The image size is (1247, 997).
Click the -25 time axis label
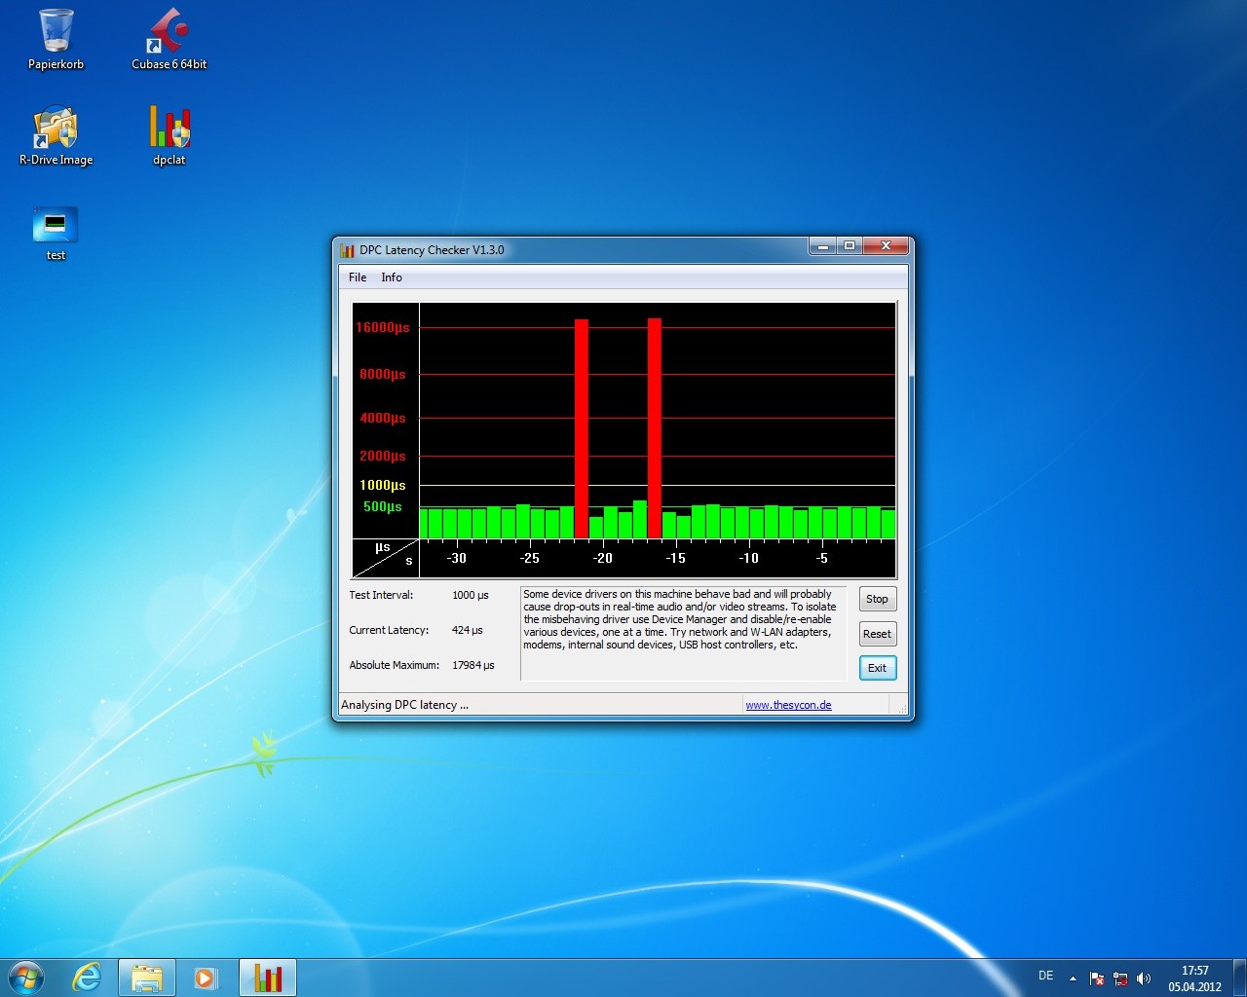click(529, 558)
